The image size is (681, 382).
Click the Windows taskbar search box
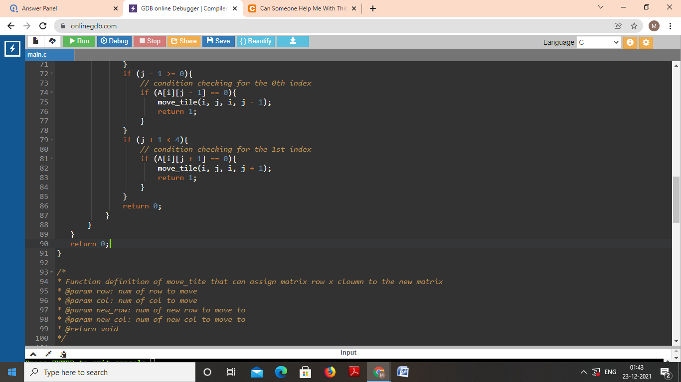coord(110,372)
